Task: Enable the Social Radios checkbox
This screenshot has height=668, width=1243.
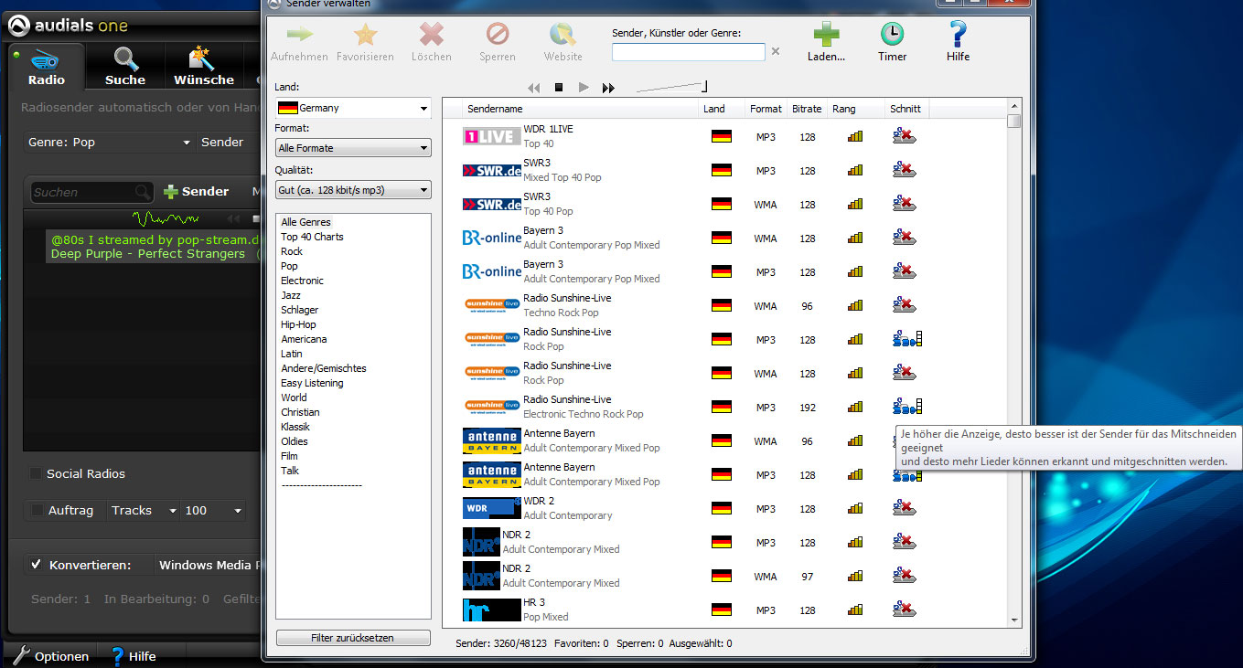Action: pos(36,473)
